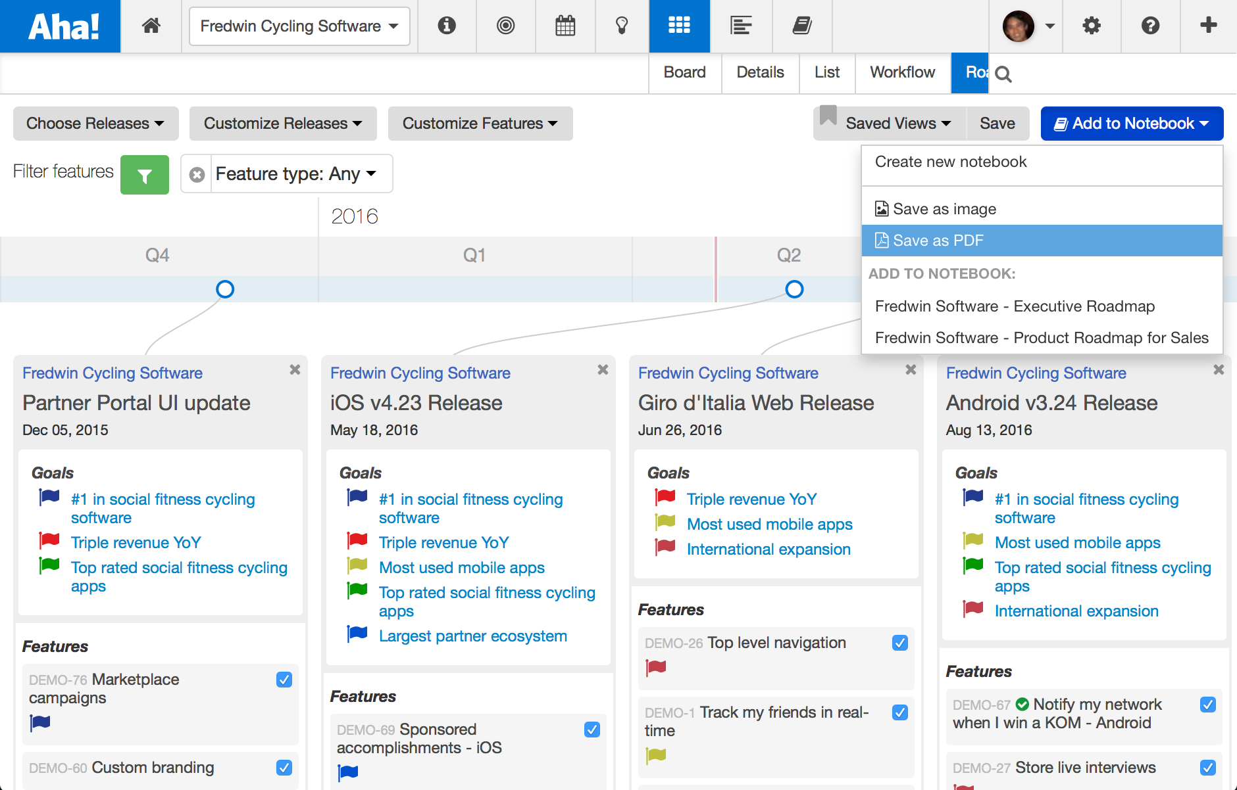This screenshot has height=790, width=1237.
Task: Click the Save button
Action: (x=997, y=124)
